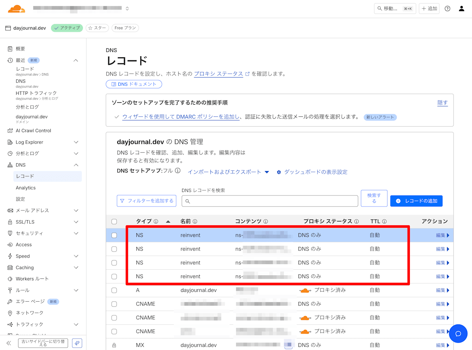472x350 pixels.
Task: Check the second NS reinvent row checkbox
Action: tap(114, 249)
